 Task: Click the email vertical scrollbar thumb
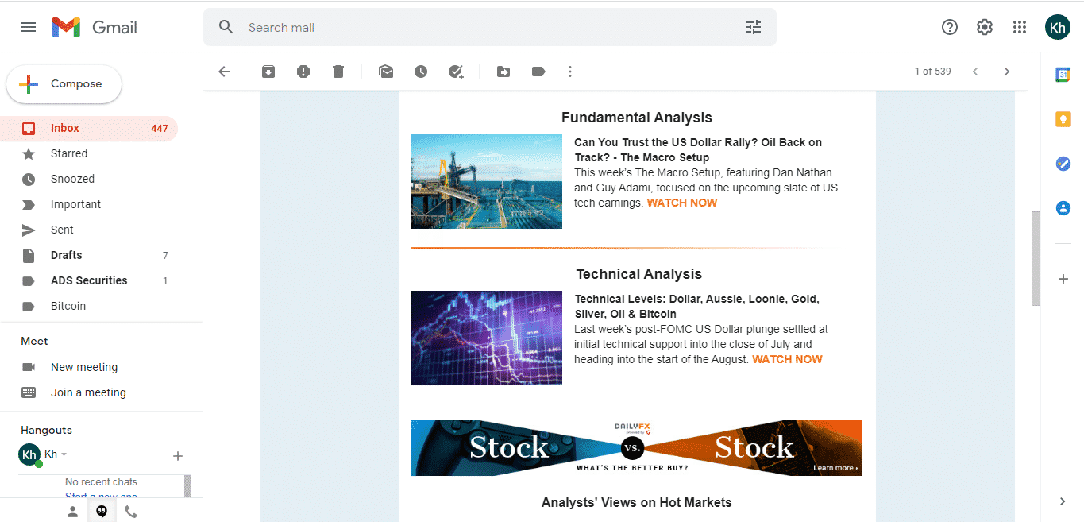[1035, 258]
